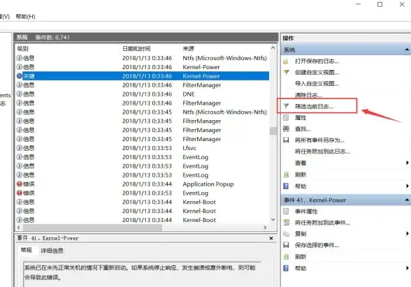This screenshot has height=287, width=411.
Task: Click the help icon under 事件 41 section
Action: click(286, 268)
